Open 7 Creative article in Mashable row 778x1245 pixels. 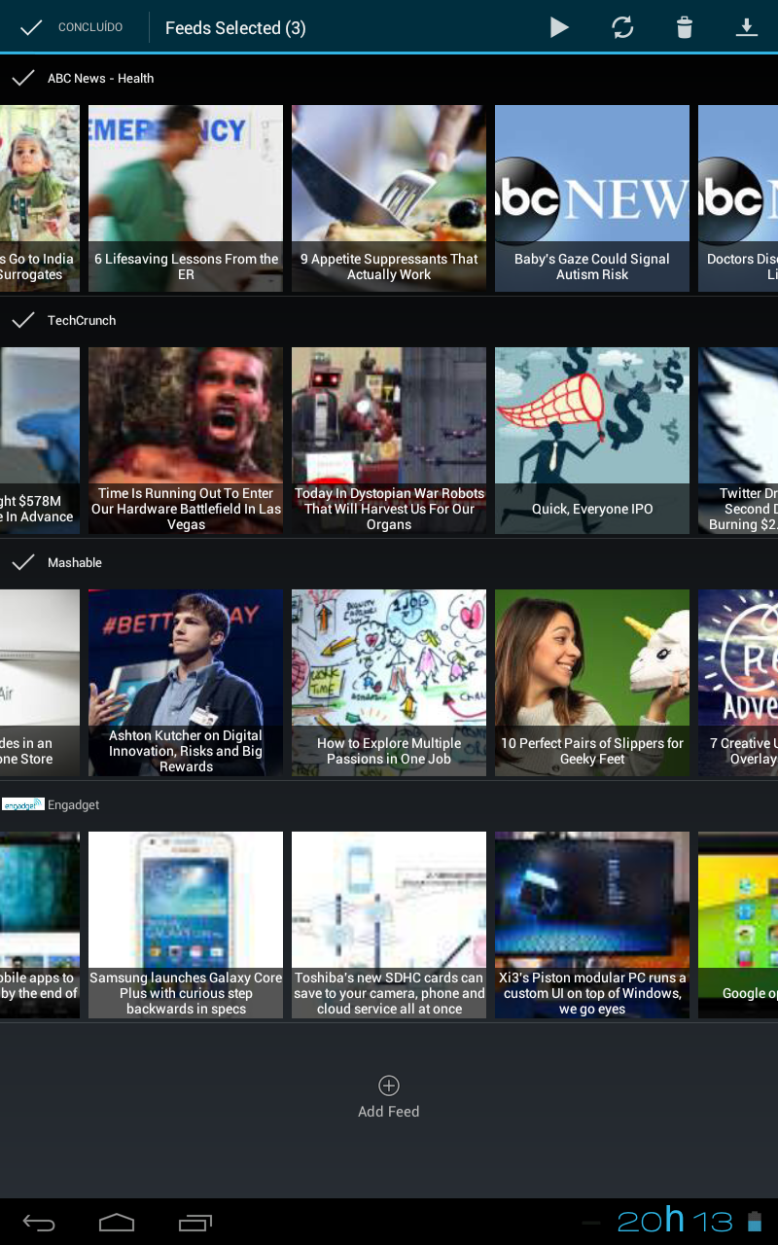(738, 683)
